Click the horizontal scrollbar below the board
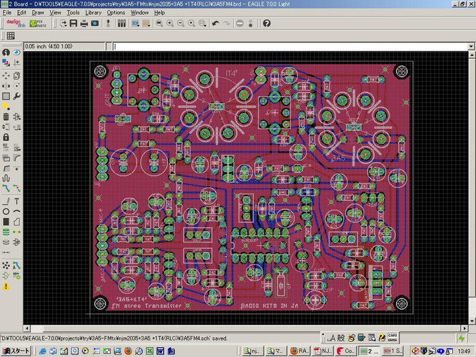 [x=245, y=329]
